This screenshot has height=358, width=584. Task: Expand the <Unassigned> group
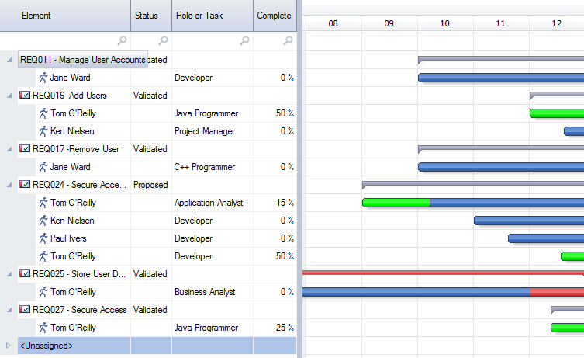click(x=9, y=345)
